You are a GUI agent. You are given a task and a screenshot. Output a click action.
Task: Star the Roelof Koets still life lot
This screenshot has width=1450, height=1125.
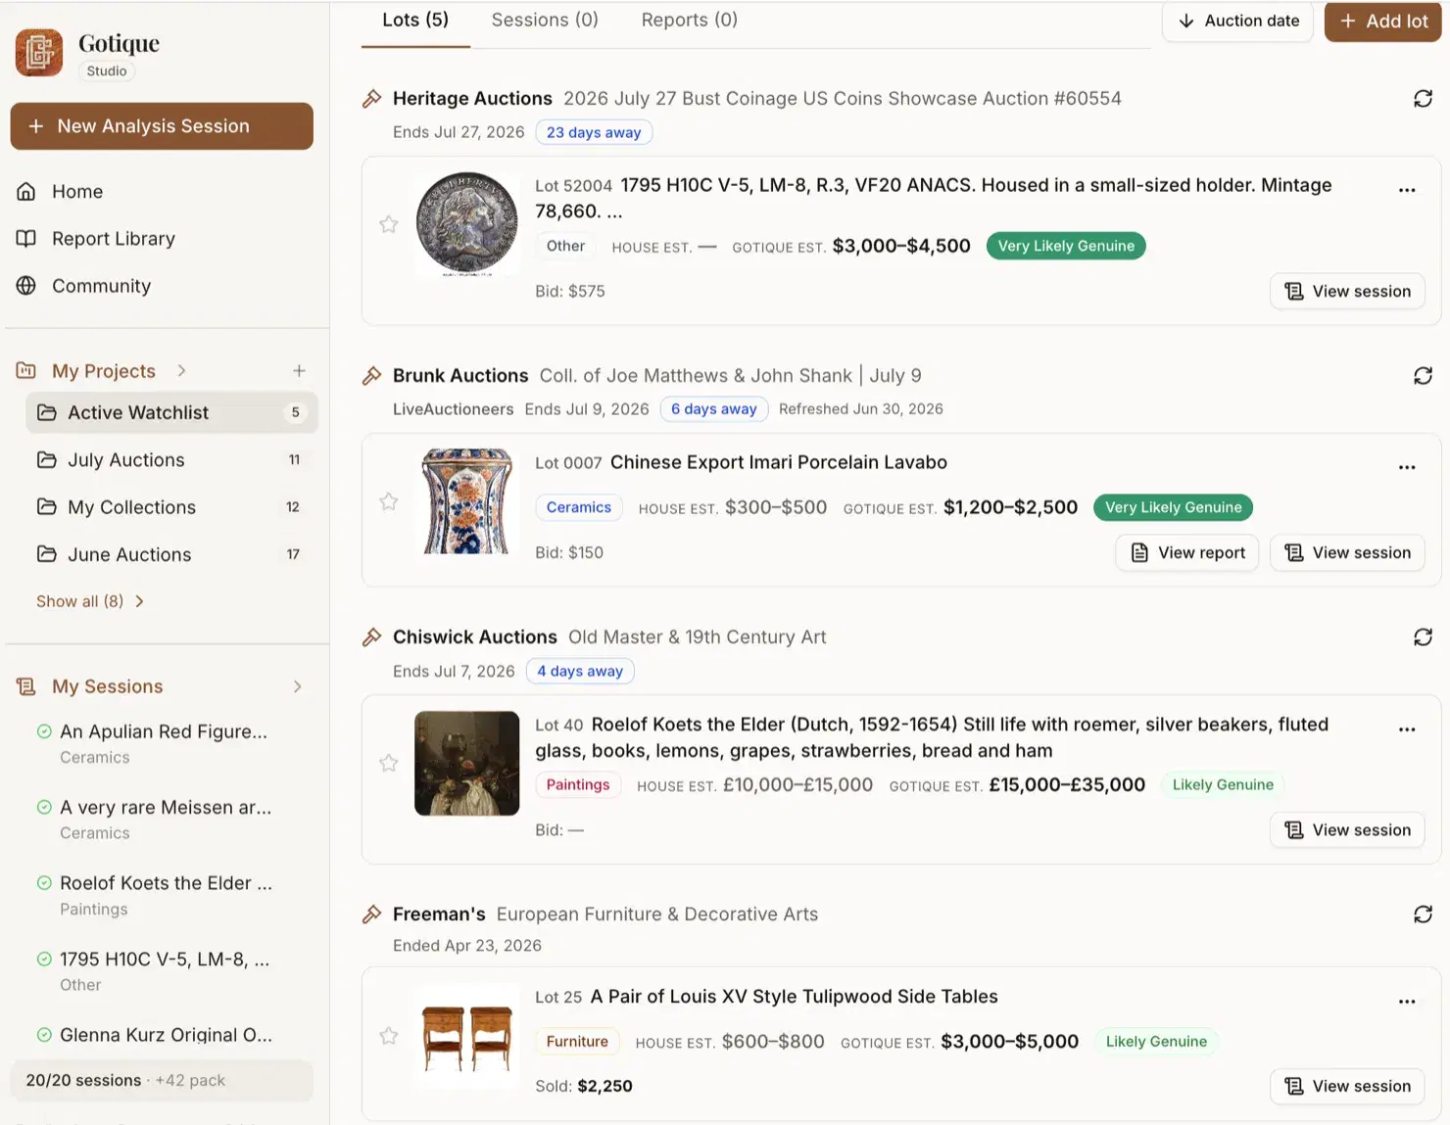pyautogui.click(x=389, y=763)
